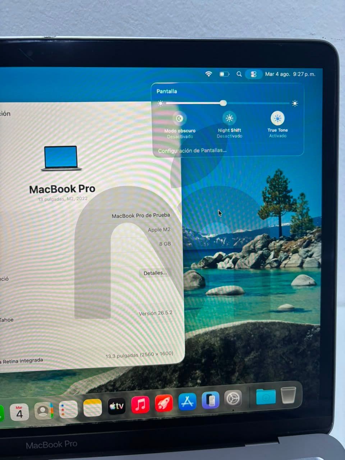Click the Pantalla panel title
This screenshot has width=345, height=460.
[x=167, y=91]
